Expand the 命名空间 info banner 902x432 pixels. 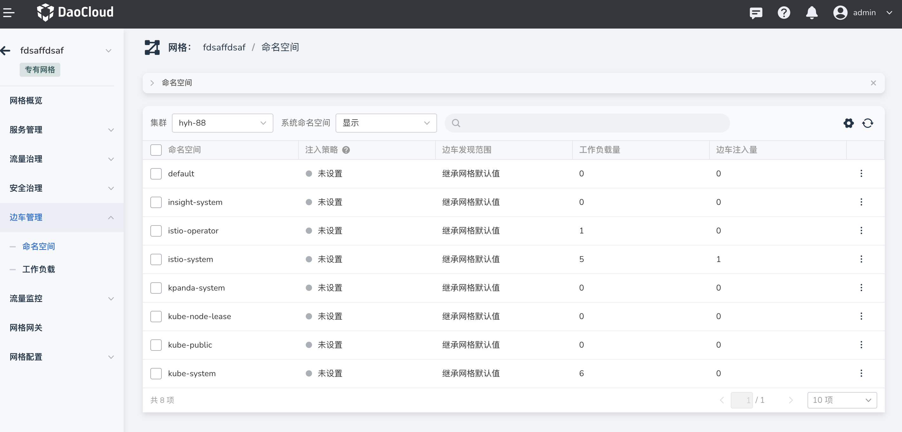[152, 83]
